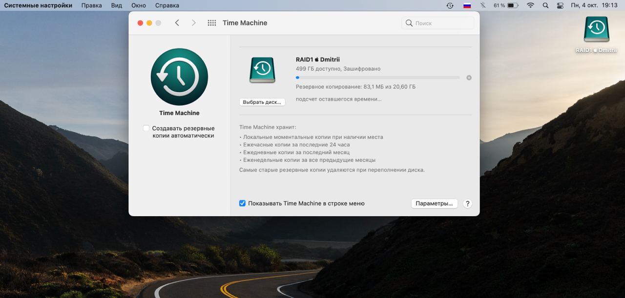Click the yellow minimize window button
The width and height of the screenshot is (625, 298).
coord(149,23)
